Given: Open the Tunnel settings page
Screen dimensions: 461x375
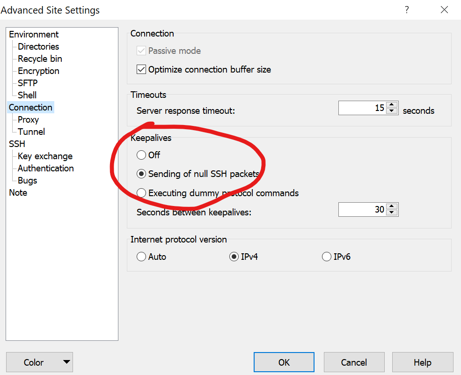Looking at the screenshot, I should tap(31, 132).
